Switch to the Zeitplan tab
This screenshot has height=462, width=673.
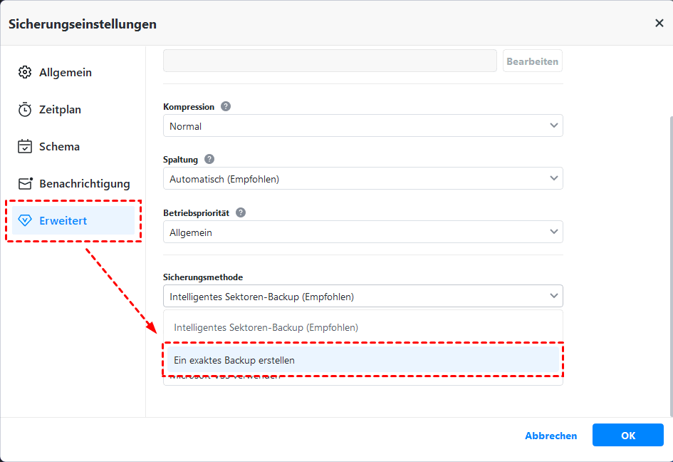click(60, 109)
